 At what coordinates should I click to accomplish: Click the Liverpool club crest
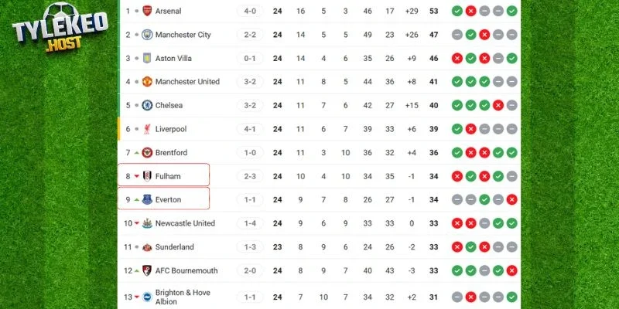(x=148, y=129)
